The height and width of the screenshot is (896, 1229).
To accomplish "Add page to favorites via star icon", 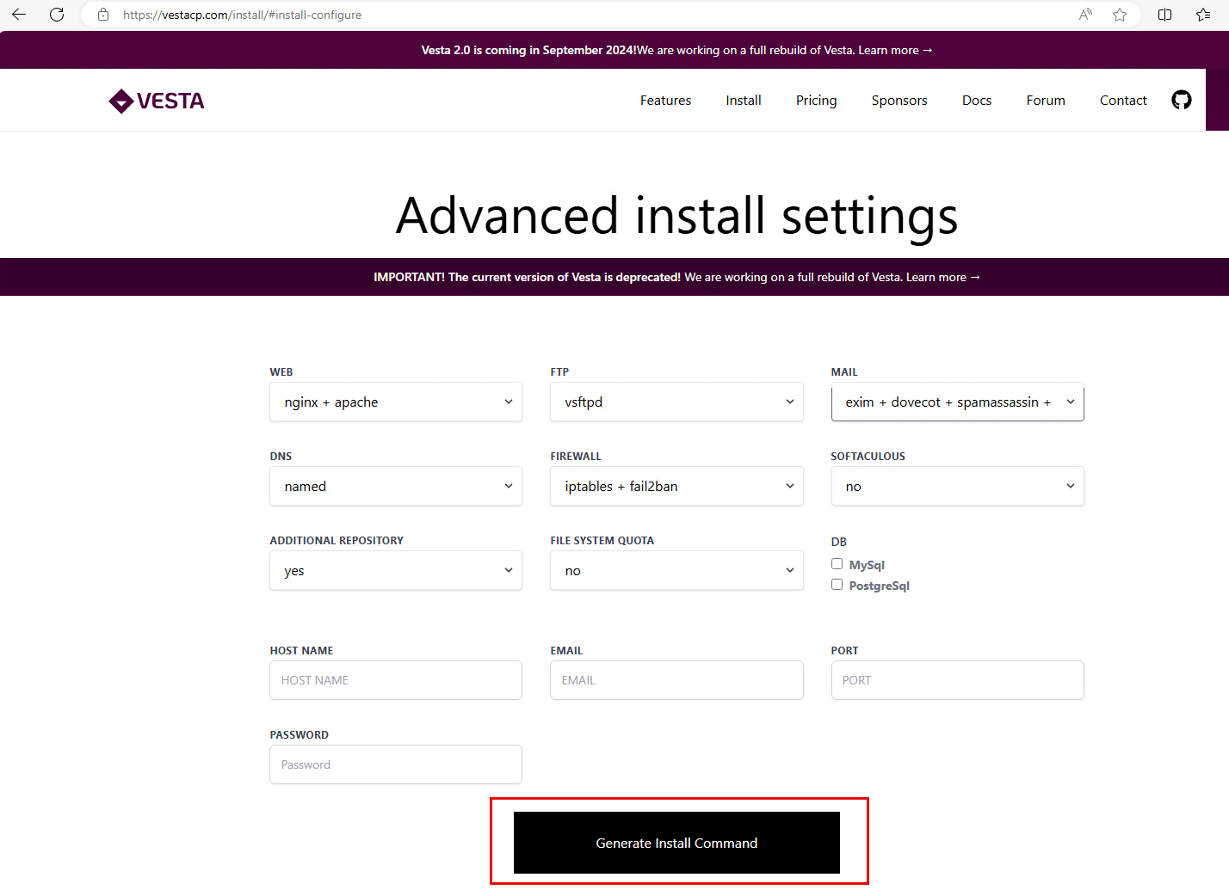I will coord(1120,15).
